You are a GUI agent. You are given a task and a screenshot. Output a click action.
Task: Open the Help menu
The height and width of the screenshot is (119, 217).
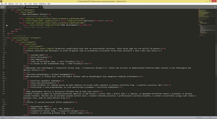coord(49,4)
